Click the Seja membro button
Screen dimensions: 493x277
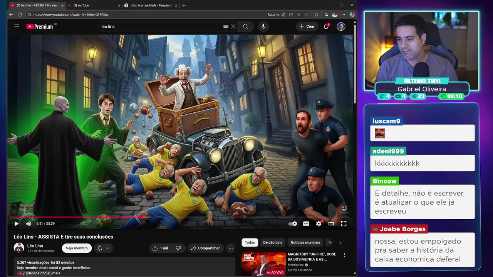click(77, 248)
